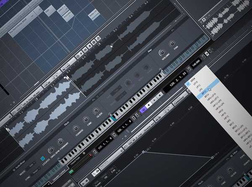The width and height of the screenshot is (252, 187).
Task: Open the AudioWarp SYNC dropdown
Action: [x=36, y=171]
